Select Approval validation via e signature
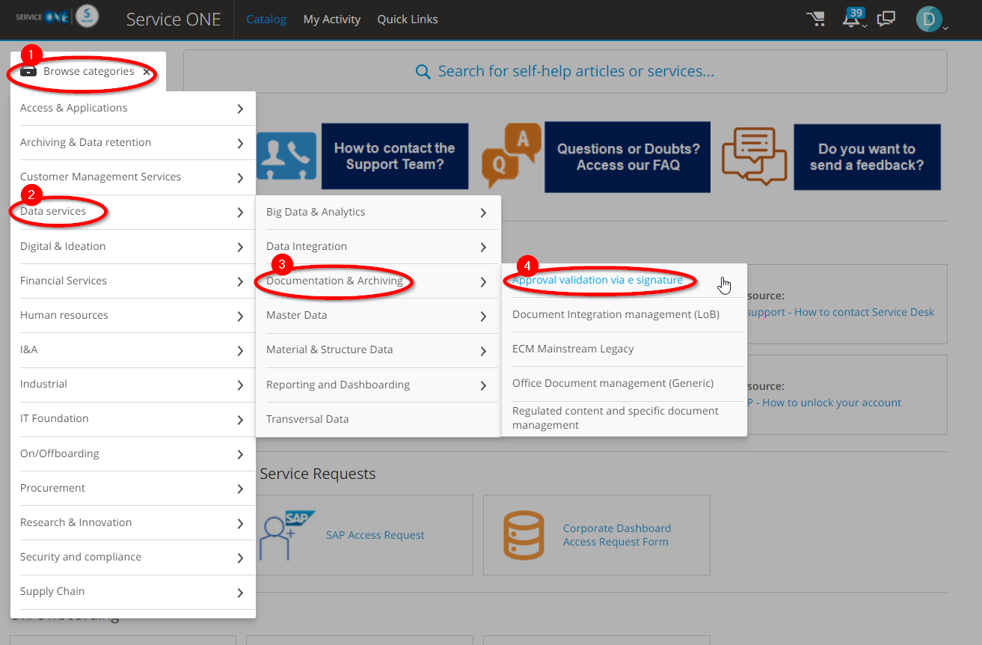982x645 pixels. pyautogui.click(x=597, y=280)
